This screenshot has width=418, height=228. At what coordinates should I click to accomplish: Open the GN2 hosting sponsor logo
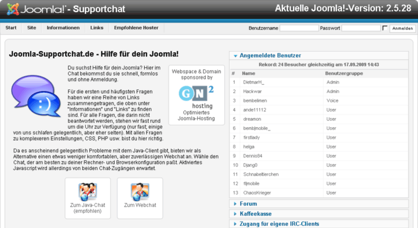click(196, 96)
